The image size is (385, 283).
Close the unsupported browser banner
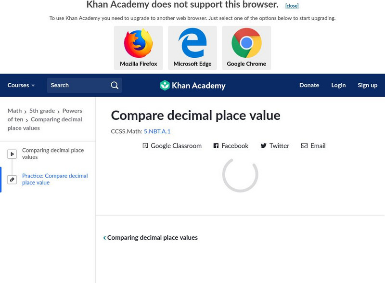292,6
